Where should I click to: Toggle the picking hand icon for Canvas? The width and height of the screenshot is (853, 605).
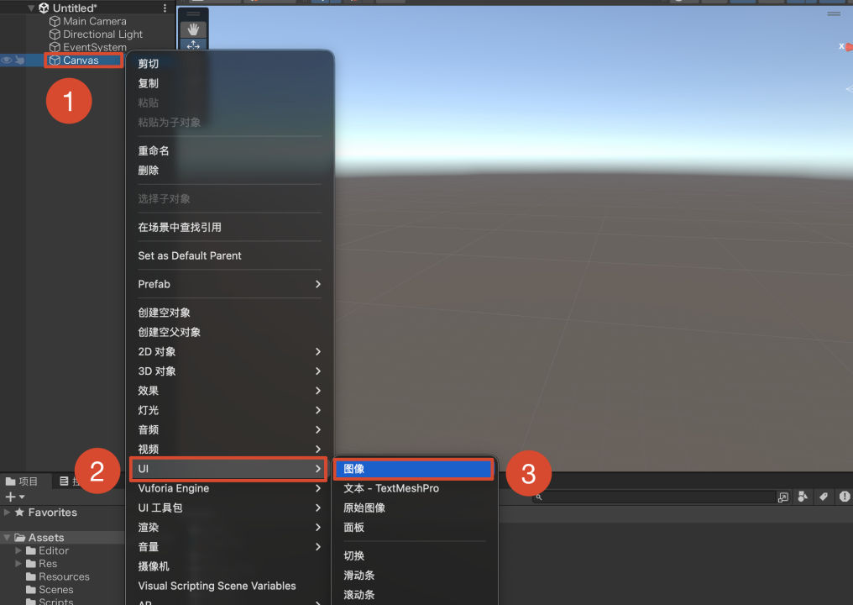pyautogui.click(x=19, y=60)
